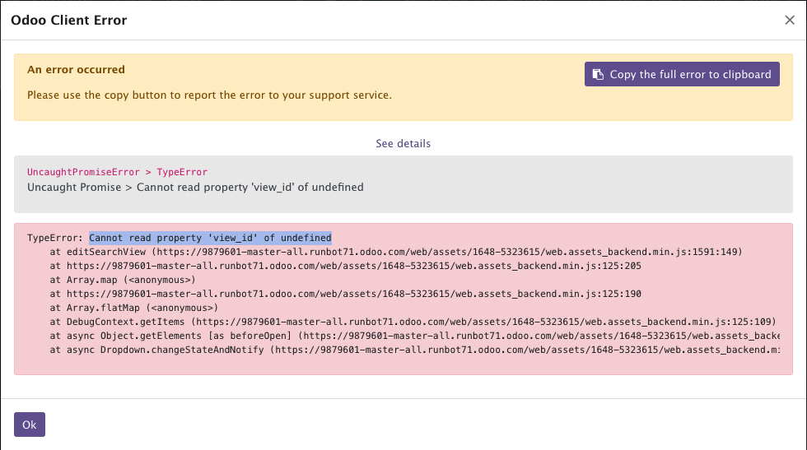
Task: Click the clipboard icon in copy button
Action: [x=598, y=74]
